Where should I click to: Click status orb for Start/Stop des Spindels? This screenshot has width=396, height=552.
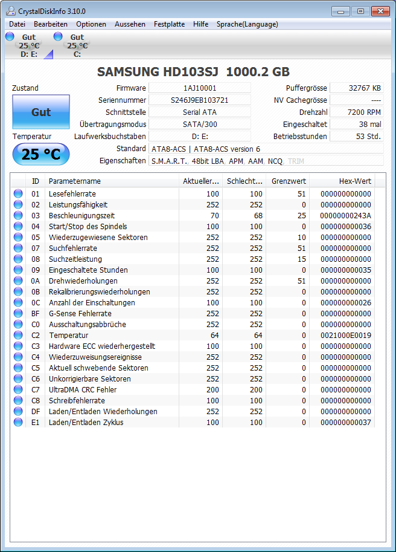pyautogui.click(x=18, y=226)
